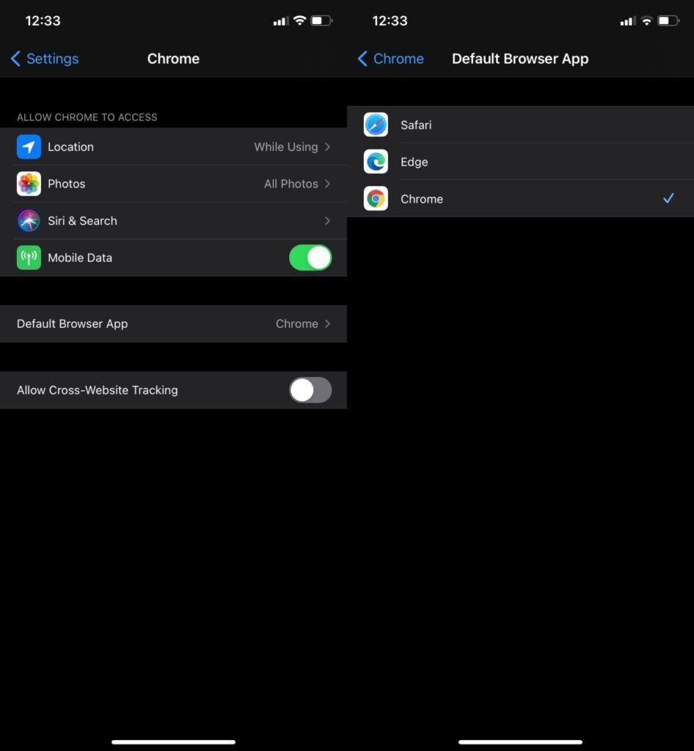The height and width of the screenshot is (751, 694).
Task: Open the Photos access options
Action: click(174, 183)
